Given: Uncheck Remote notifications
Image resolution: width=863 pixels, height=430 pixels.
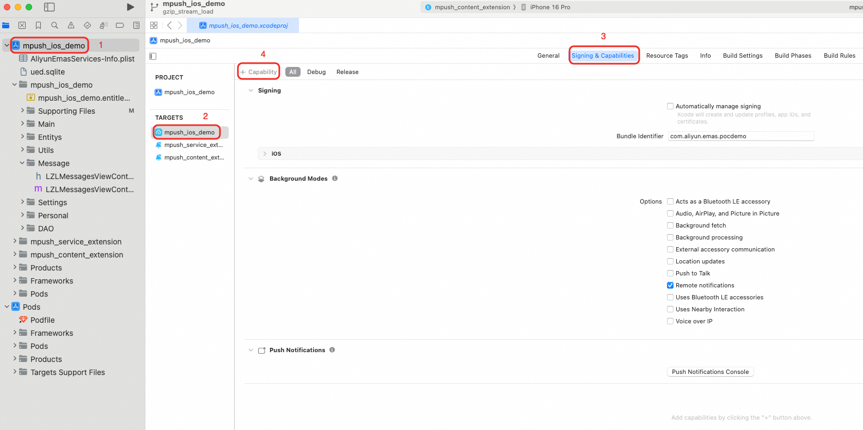Looking at the screenshot, I should tap(670, 285).
